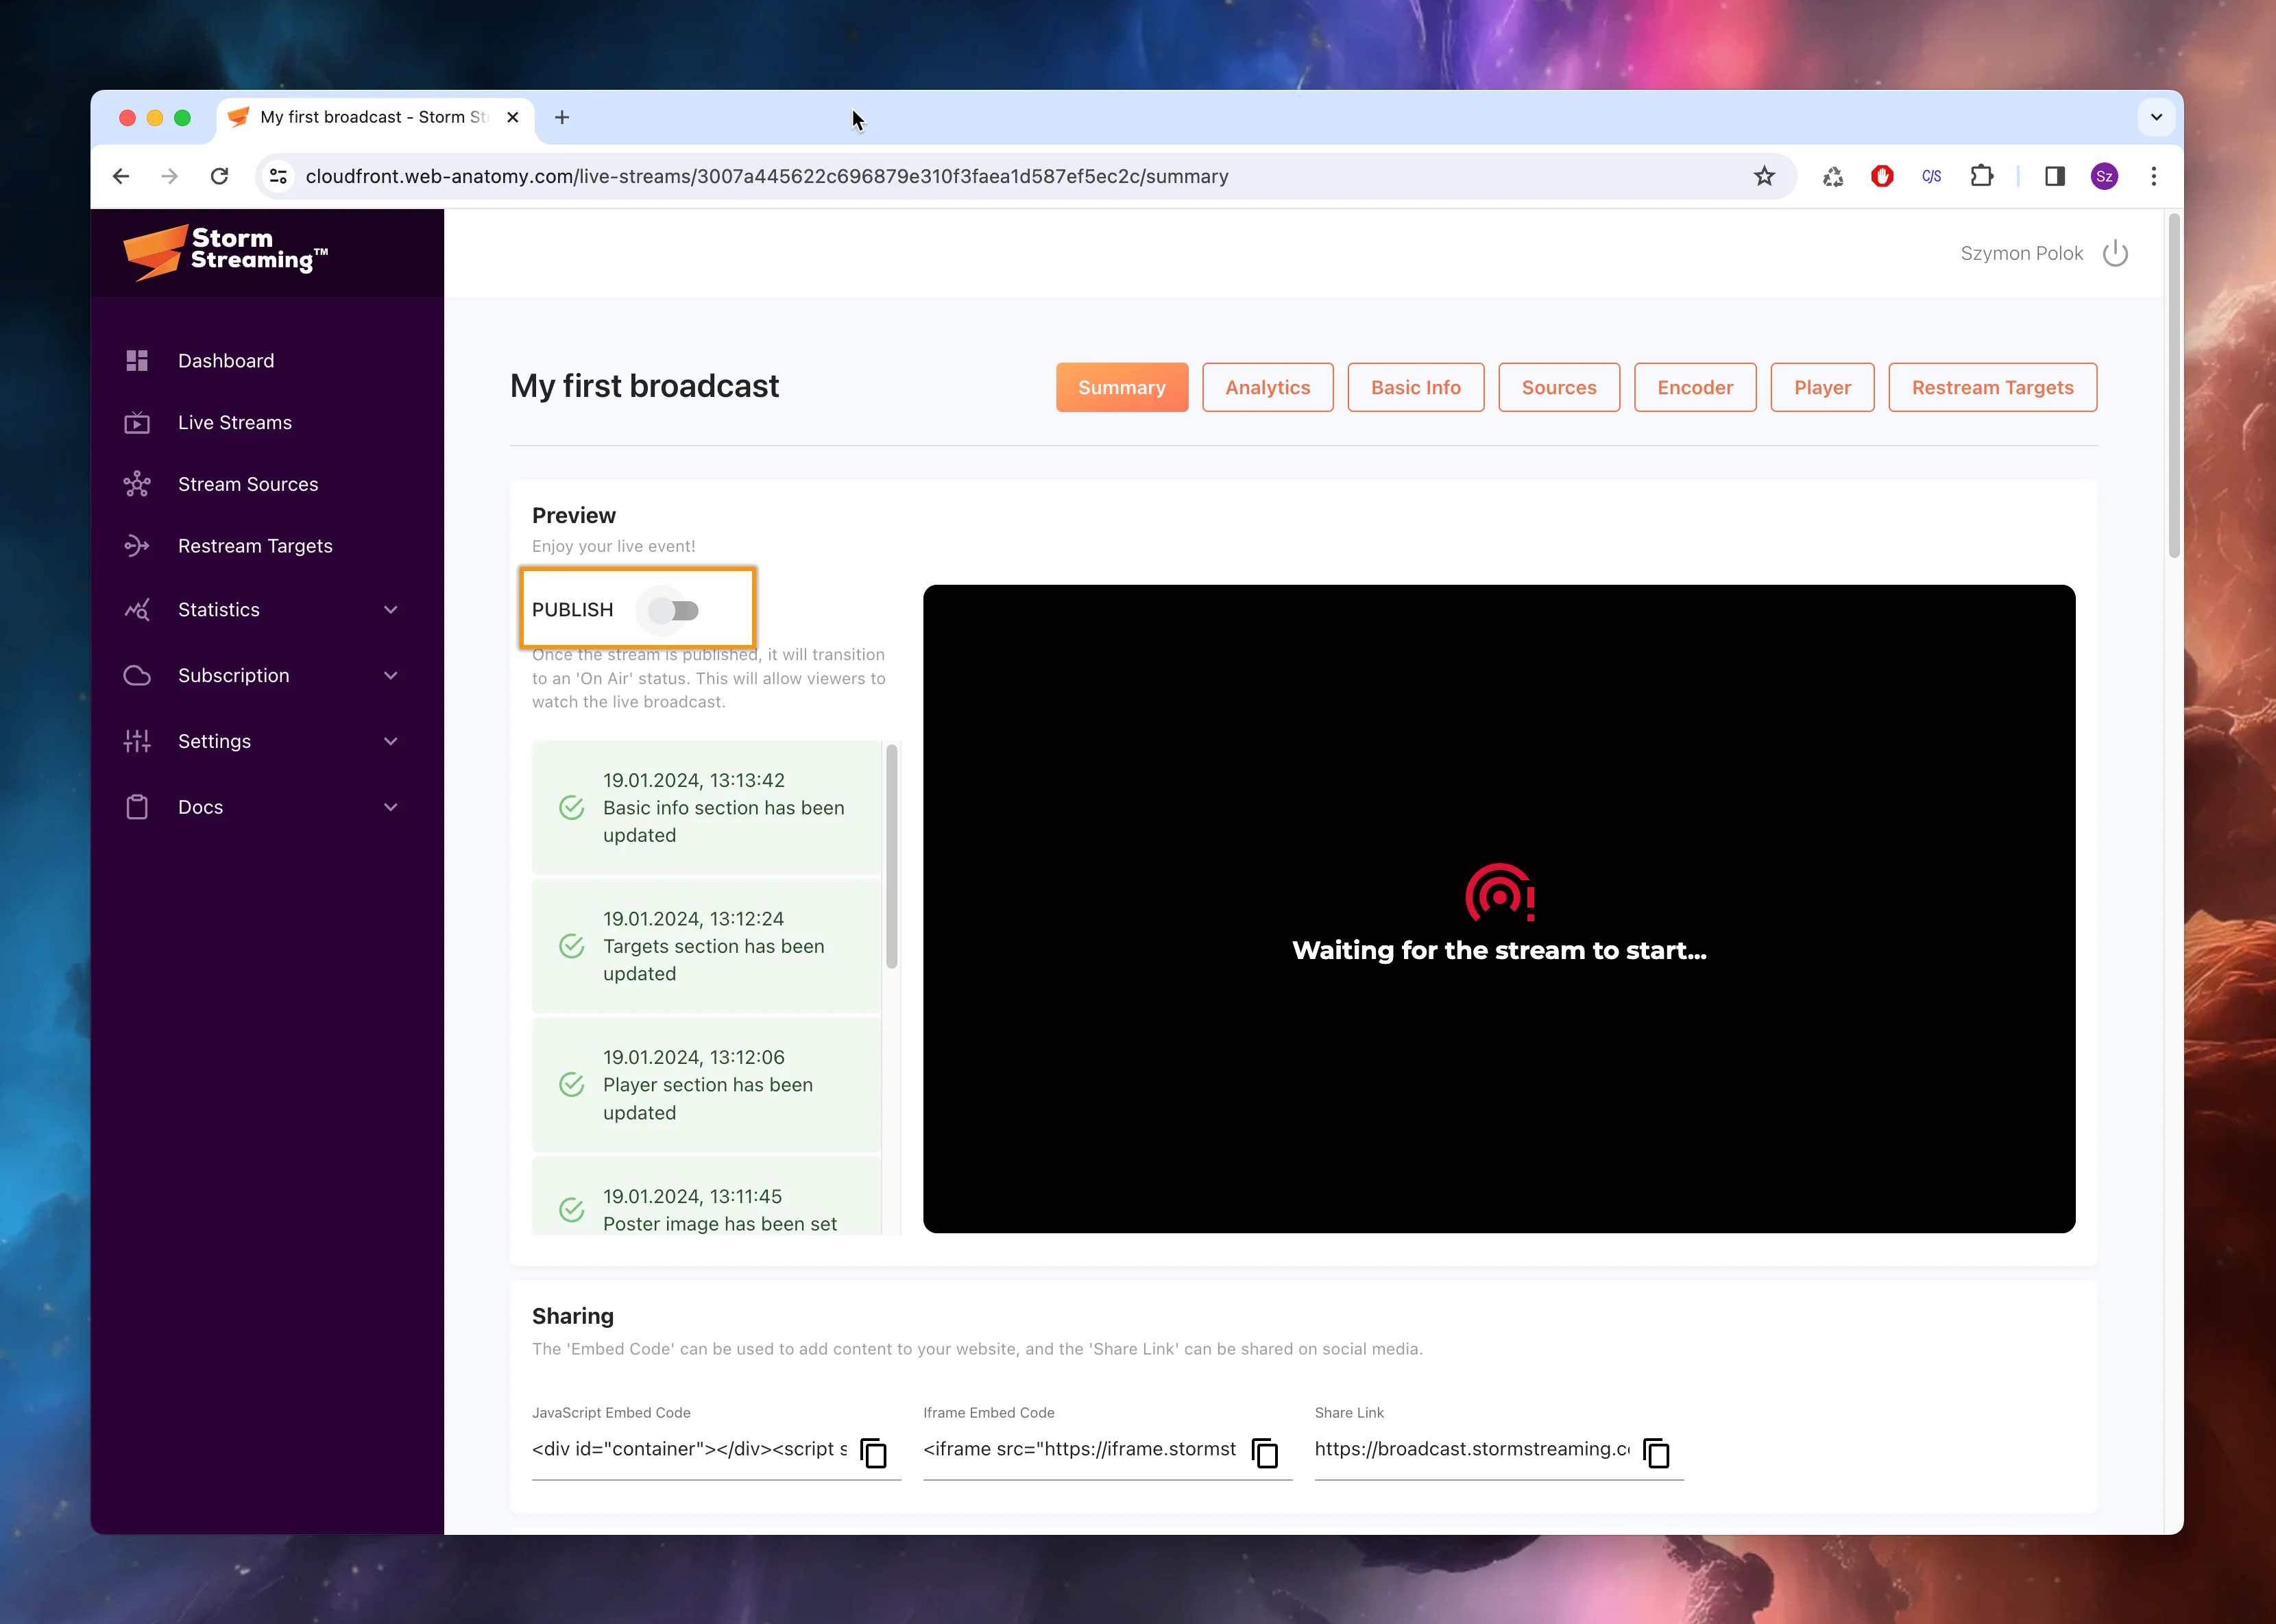Click the event log scrollbar
This screenshot has width=2276, height=1624.
point(891,857)
